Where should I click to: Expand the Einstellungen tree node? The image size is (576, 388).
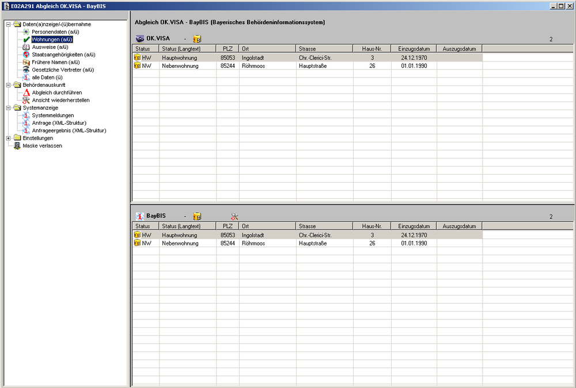coord(8,138)
